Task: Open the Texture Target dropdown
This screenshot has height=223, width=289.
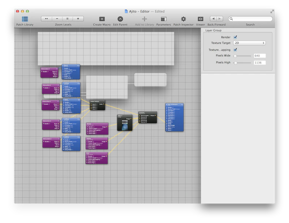Action: pyautogui.click(x=249, y=43)
